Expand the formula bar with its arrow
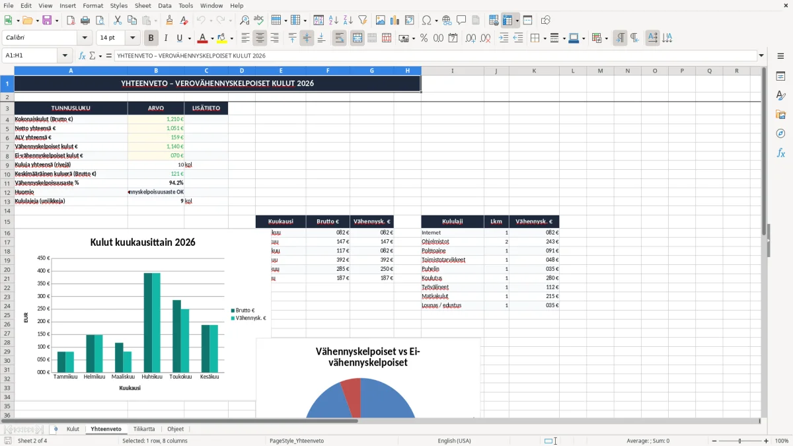The height and width of the screenshot is (446, 793). [761, 56]
